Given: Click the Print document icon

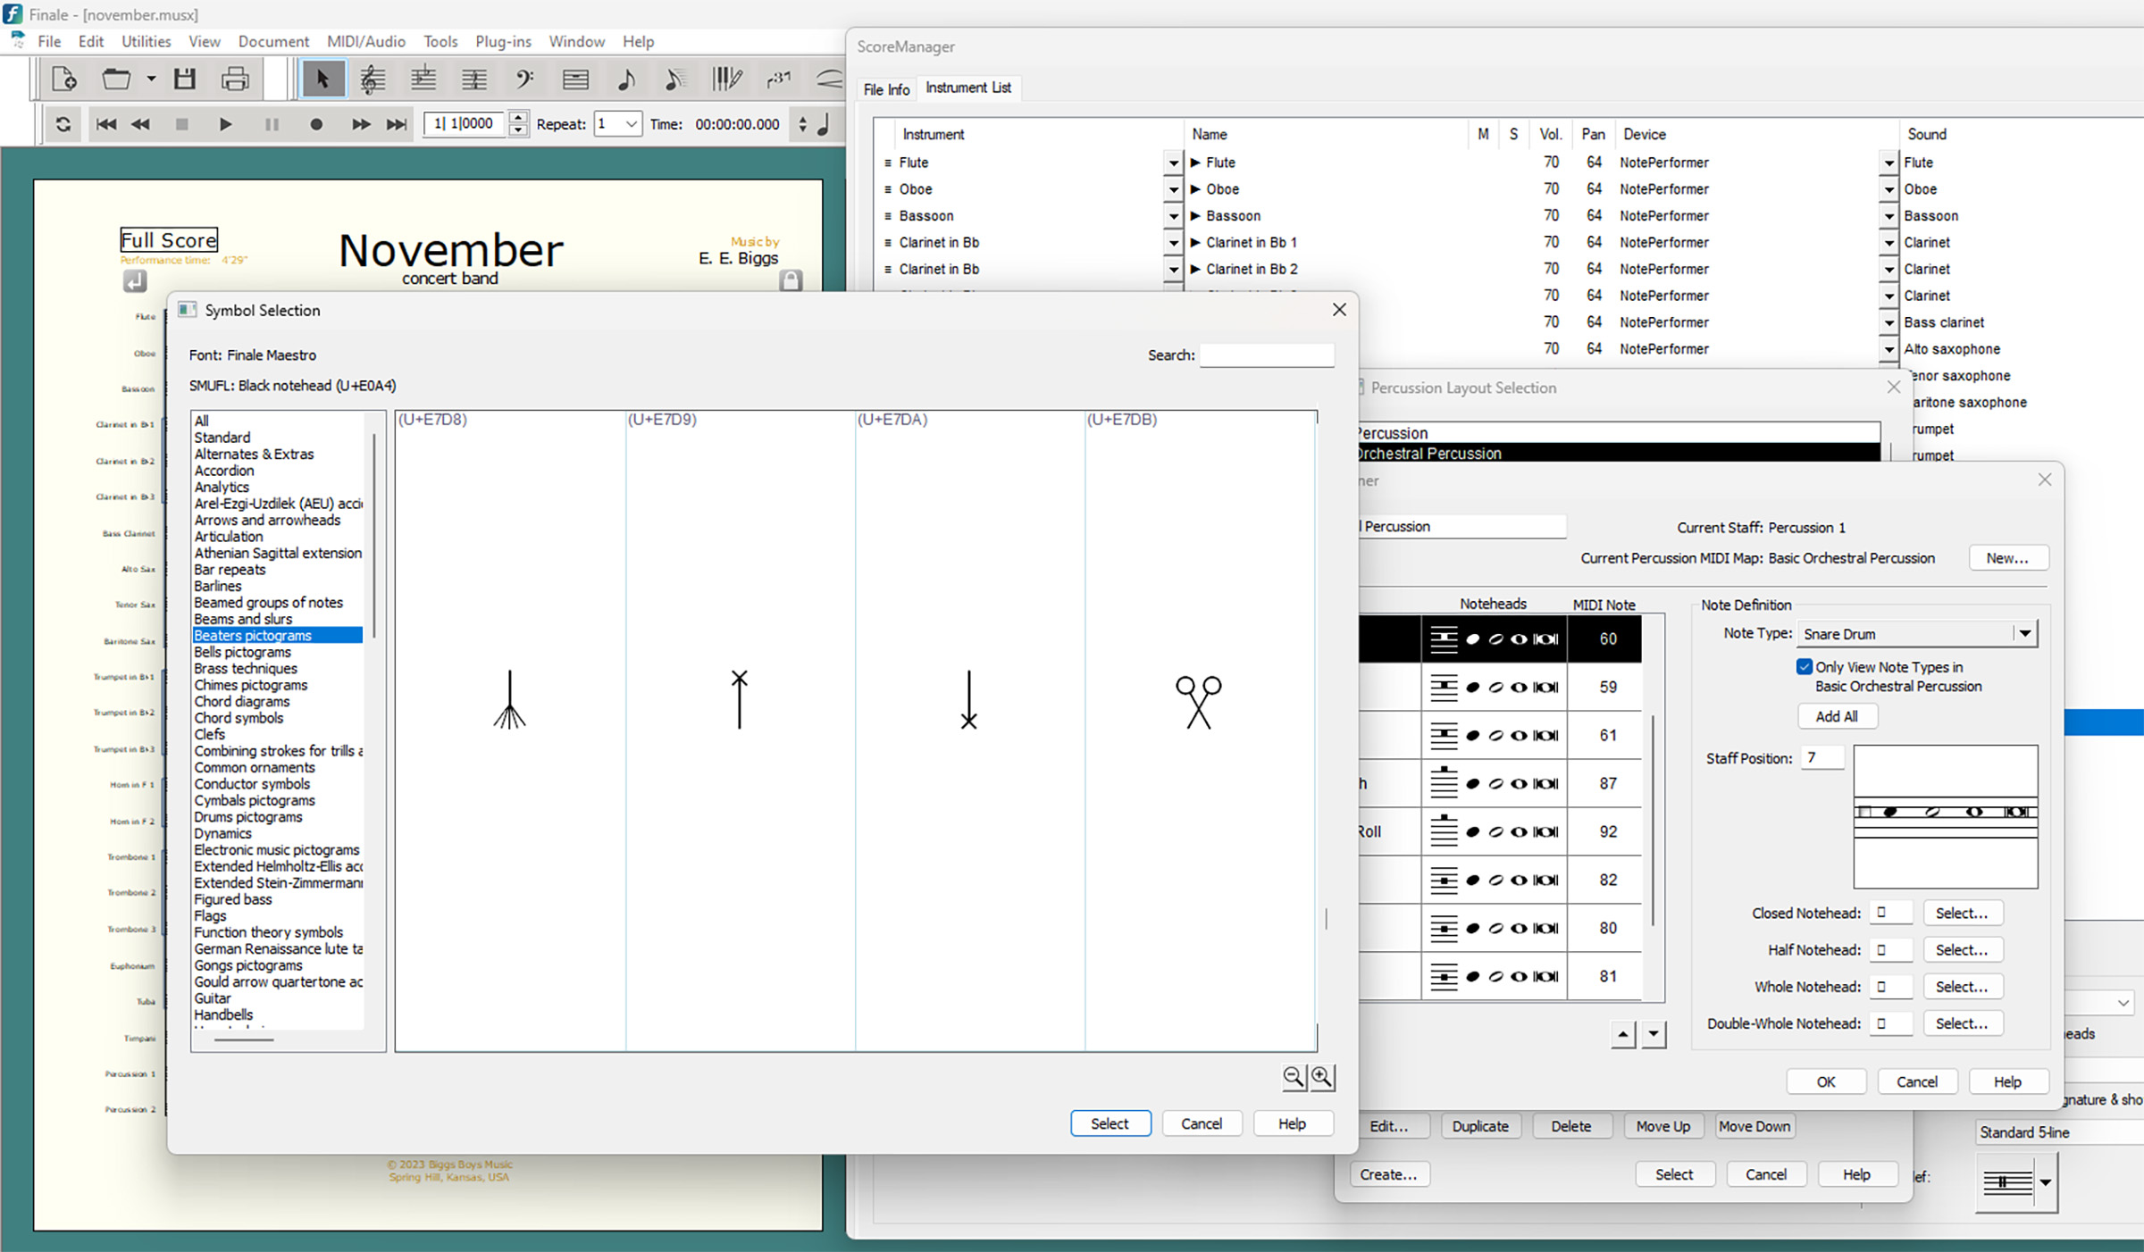Looking at the screenshot, I should pos(235,79).
